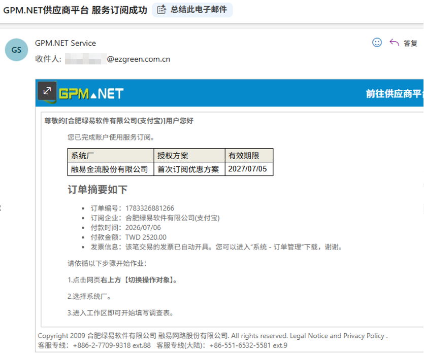Viewport: 424px width, 354px height.
Task: Click the payment amount 'TWD 2520.00'
Action: coord(146,237)
